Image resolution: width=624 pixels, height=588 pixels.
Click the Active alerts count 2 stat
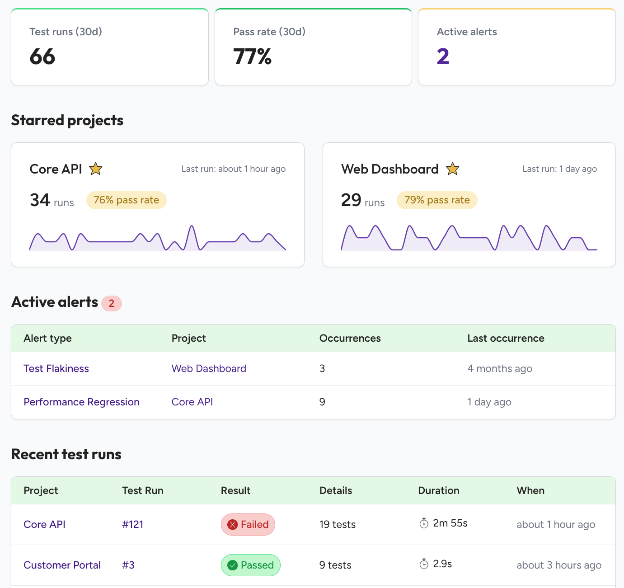(x=443, y=56)
